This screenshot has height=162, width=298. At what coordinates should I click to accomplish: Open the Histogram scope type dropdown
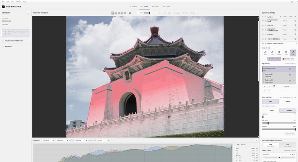48,140
